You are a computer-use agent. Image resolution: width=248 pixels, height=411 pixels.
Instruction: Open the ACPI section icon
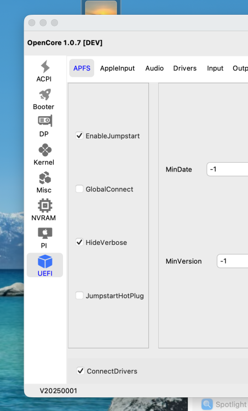[45, 66]
